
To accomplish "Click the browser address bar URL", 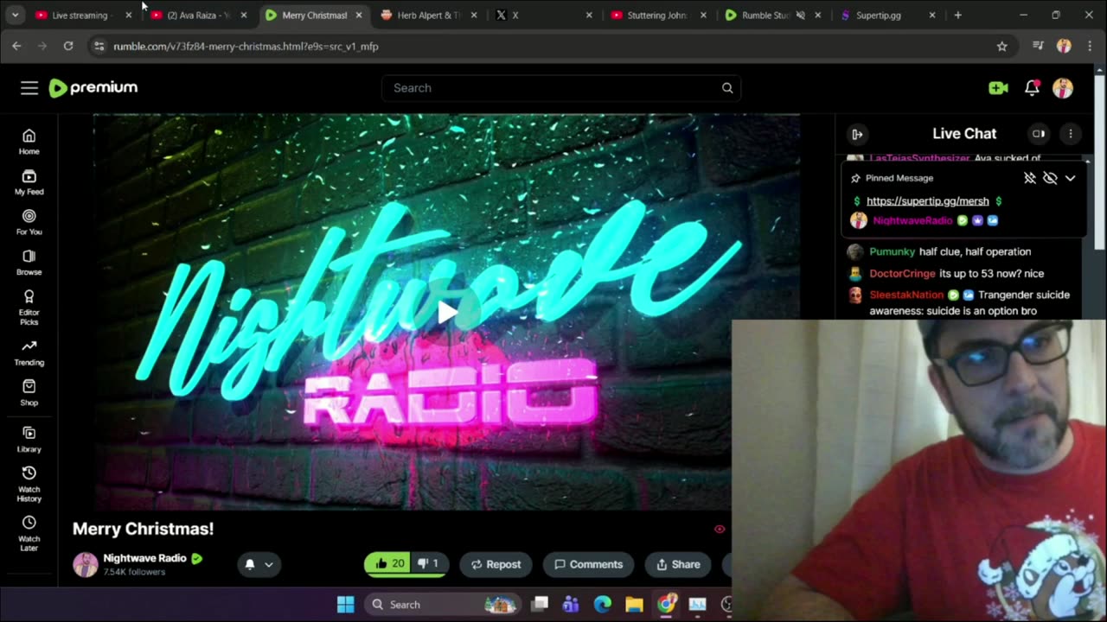I will [x=246, y=47].
